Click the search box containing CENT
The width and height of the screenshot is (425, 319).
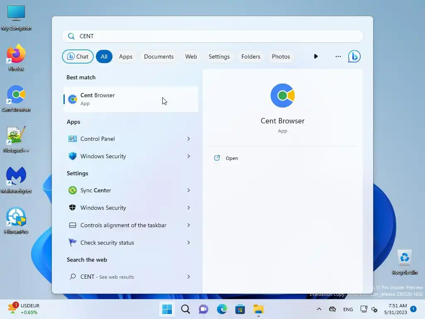point(212,36)
